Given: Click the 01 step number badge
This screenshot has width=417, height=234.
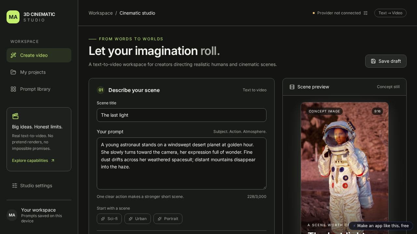Looking at the screenshot, I should pyautogui.click(x=101, y=90).
